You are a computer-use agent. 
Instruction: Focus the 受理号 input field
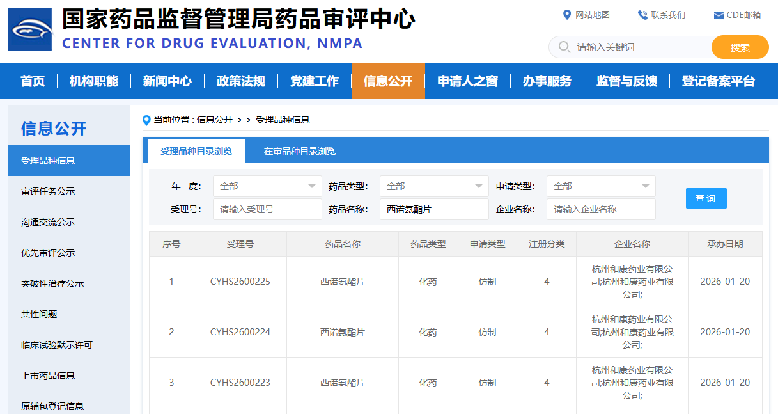267,209
